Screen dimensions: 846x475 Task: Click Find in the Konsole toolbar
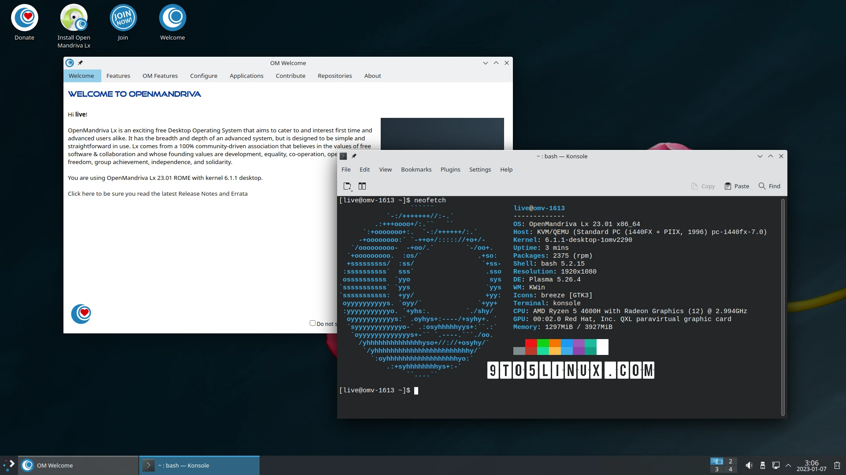click(x=769, y=186)
